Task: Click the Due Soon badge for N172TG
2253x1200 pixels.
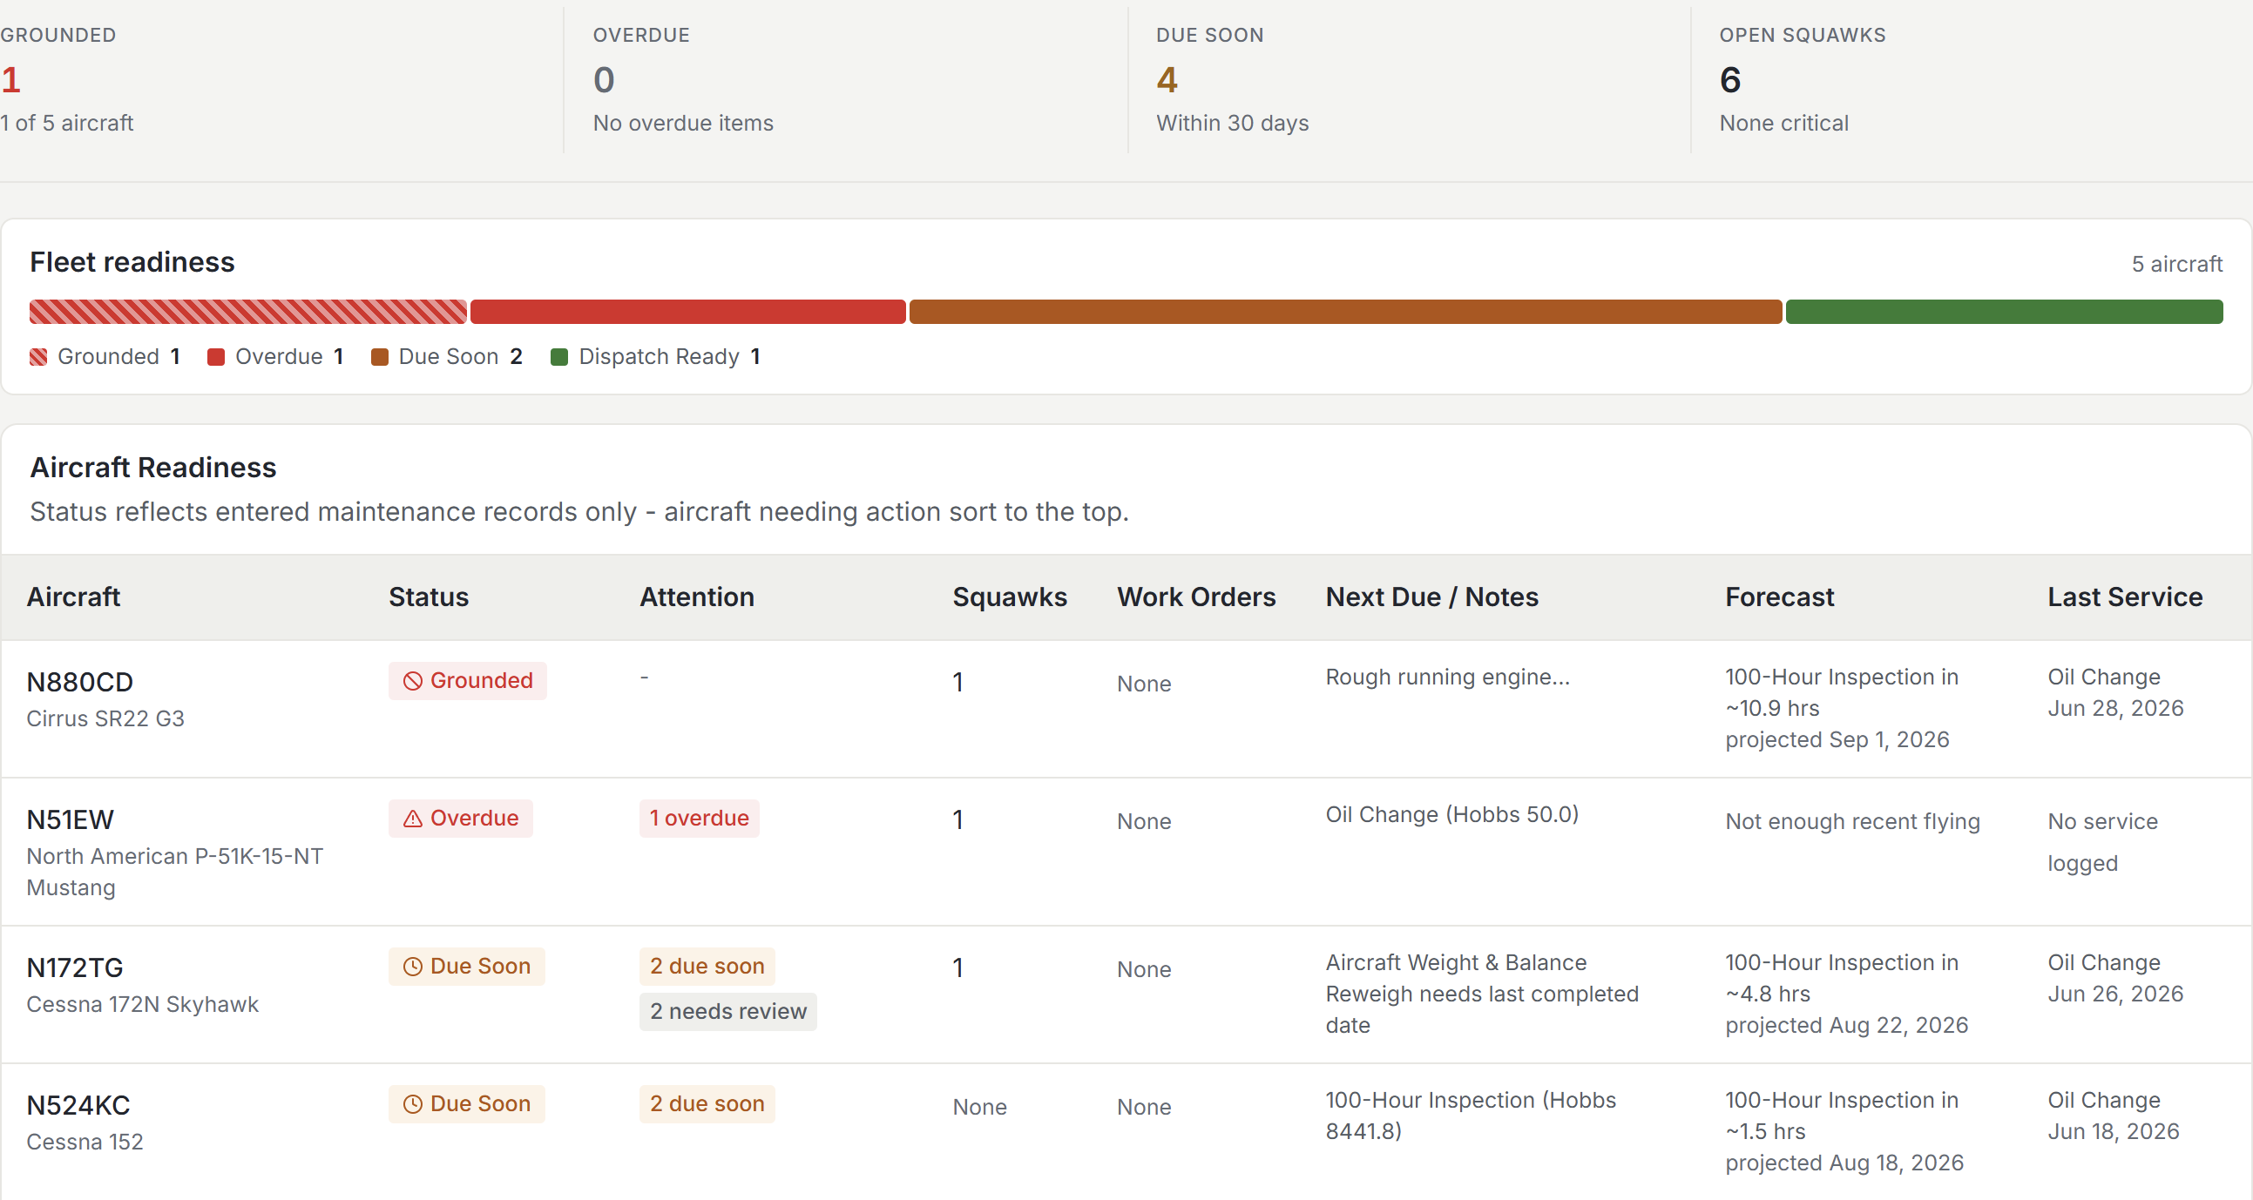Action: [x=467, y=967]
